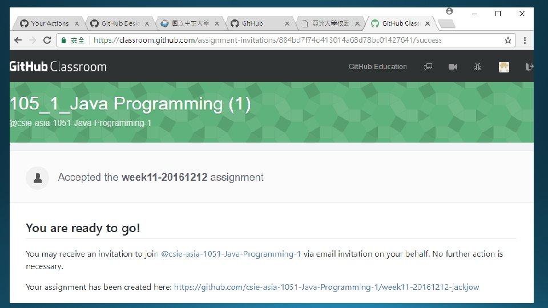This screenshot has height=308, width=548.
Task: Switch to the Your Actions tab
Action: (x=49, y=23)
